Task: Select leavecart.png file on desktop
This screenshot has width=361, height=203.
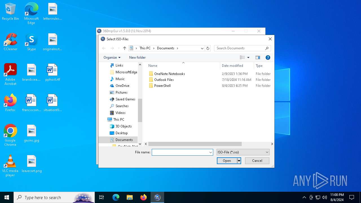Action: tap(32, 164)
